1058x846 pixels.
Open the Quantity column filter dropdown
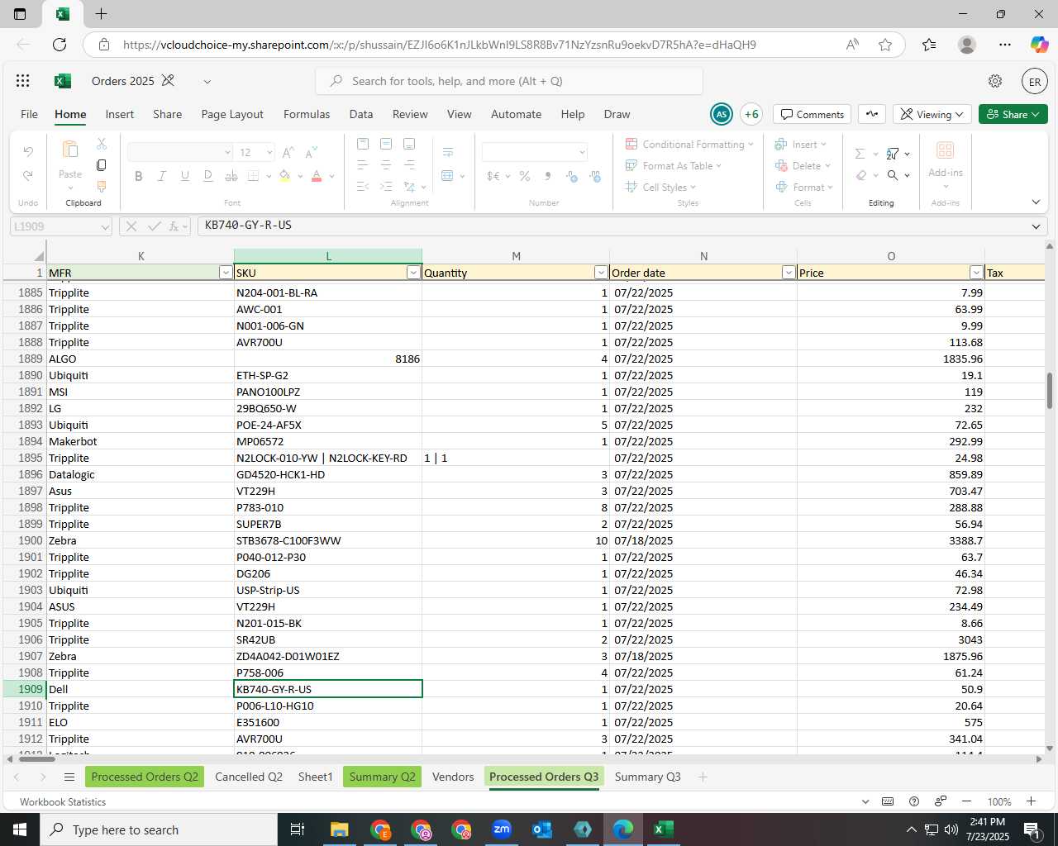[601, 273]
